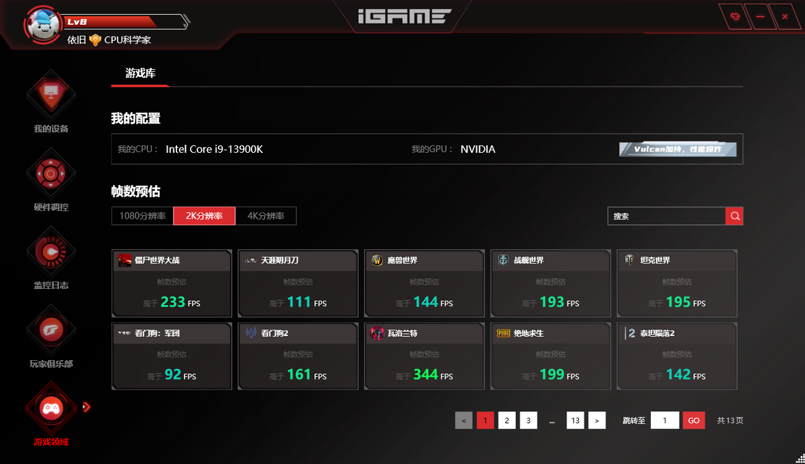Select the 游戏领域 gamepad icon
Image resolution: width=805 pixels, height=464 pixels.
50,407
